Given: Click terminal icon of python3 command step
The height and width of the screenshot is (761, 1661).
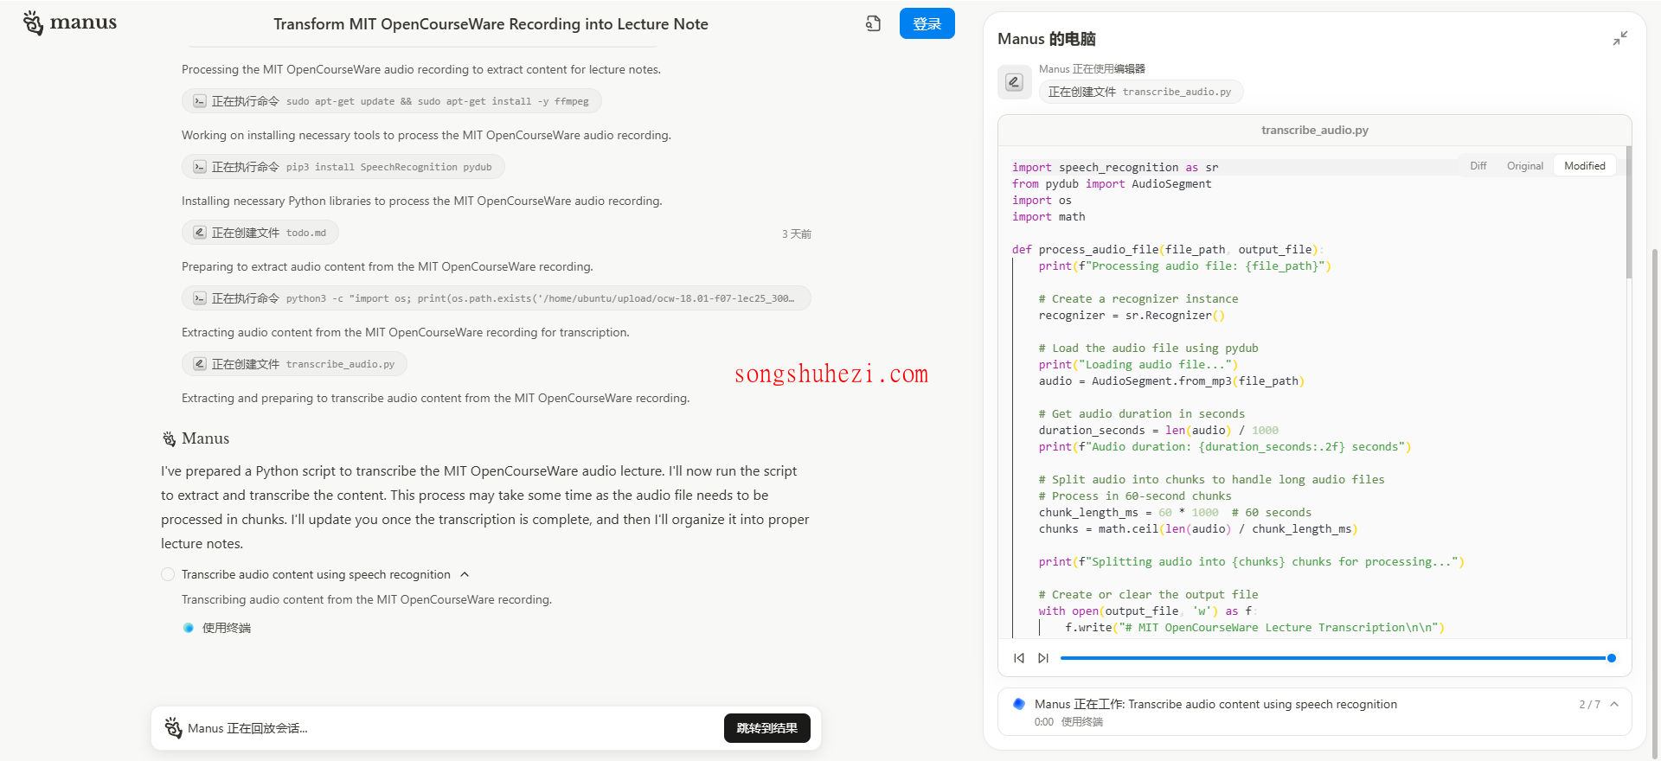Looking at the screenshot, I should click(x=199, y=298).
